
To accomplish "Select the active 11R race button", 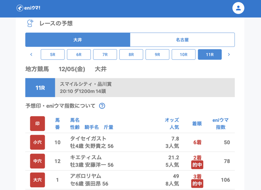I will [210, 54].
